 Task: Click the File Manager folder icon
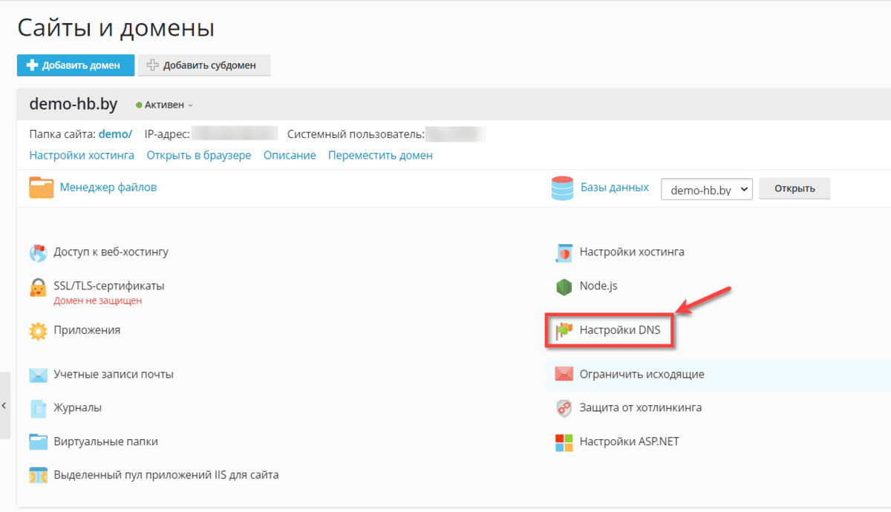click(x=42, y=188)
